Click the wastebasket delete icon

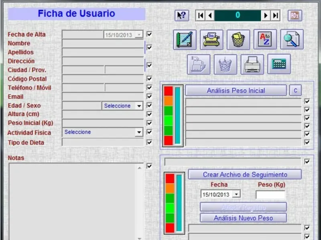click(238, 40)
